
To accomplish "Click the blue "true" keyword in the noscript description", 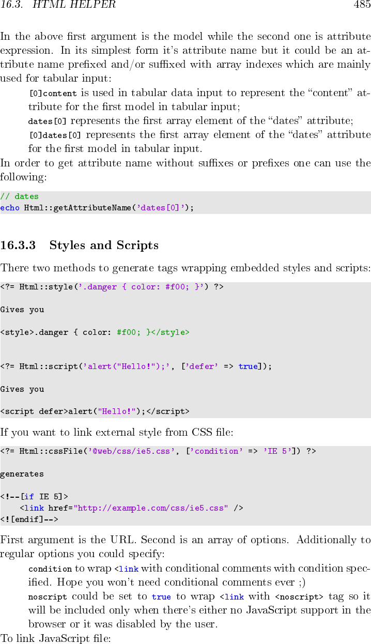I will [161, 597].
